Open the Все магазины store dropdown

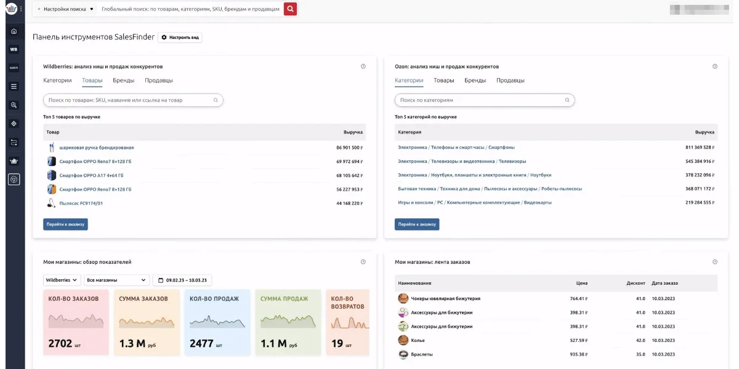pyautogui.click(x=116, y=280)
